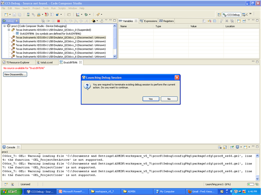Viewport: 261px width, 195px height.
Task: Switch to the Registers tab
Action: (x=166, y=21)
